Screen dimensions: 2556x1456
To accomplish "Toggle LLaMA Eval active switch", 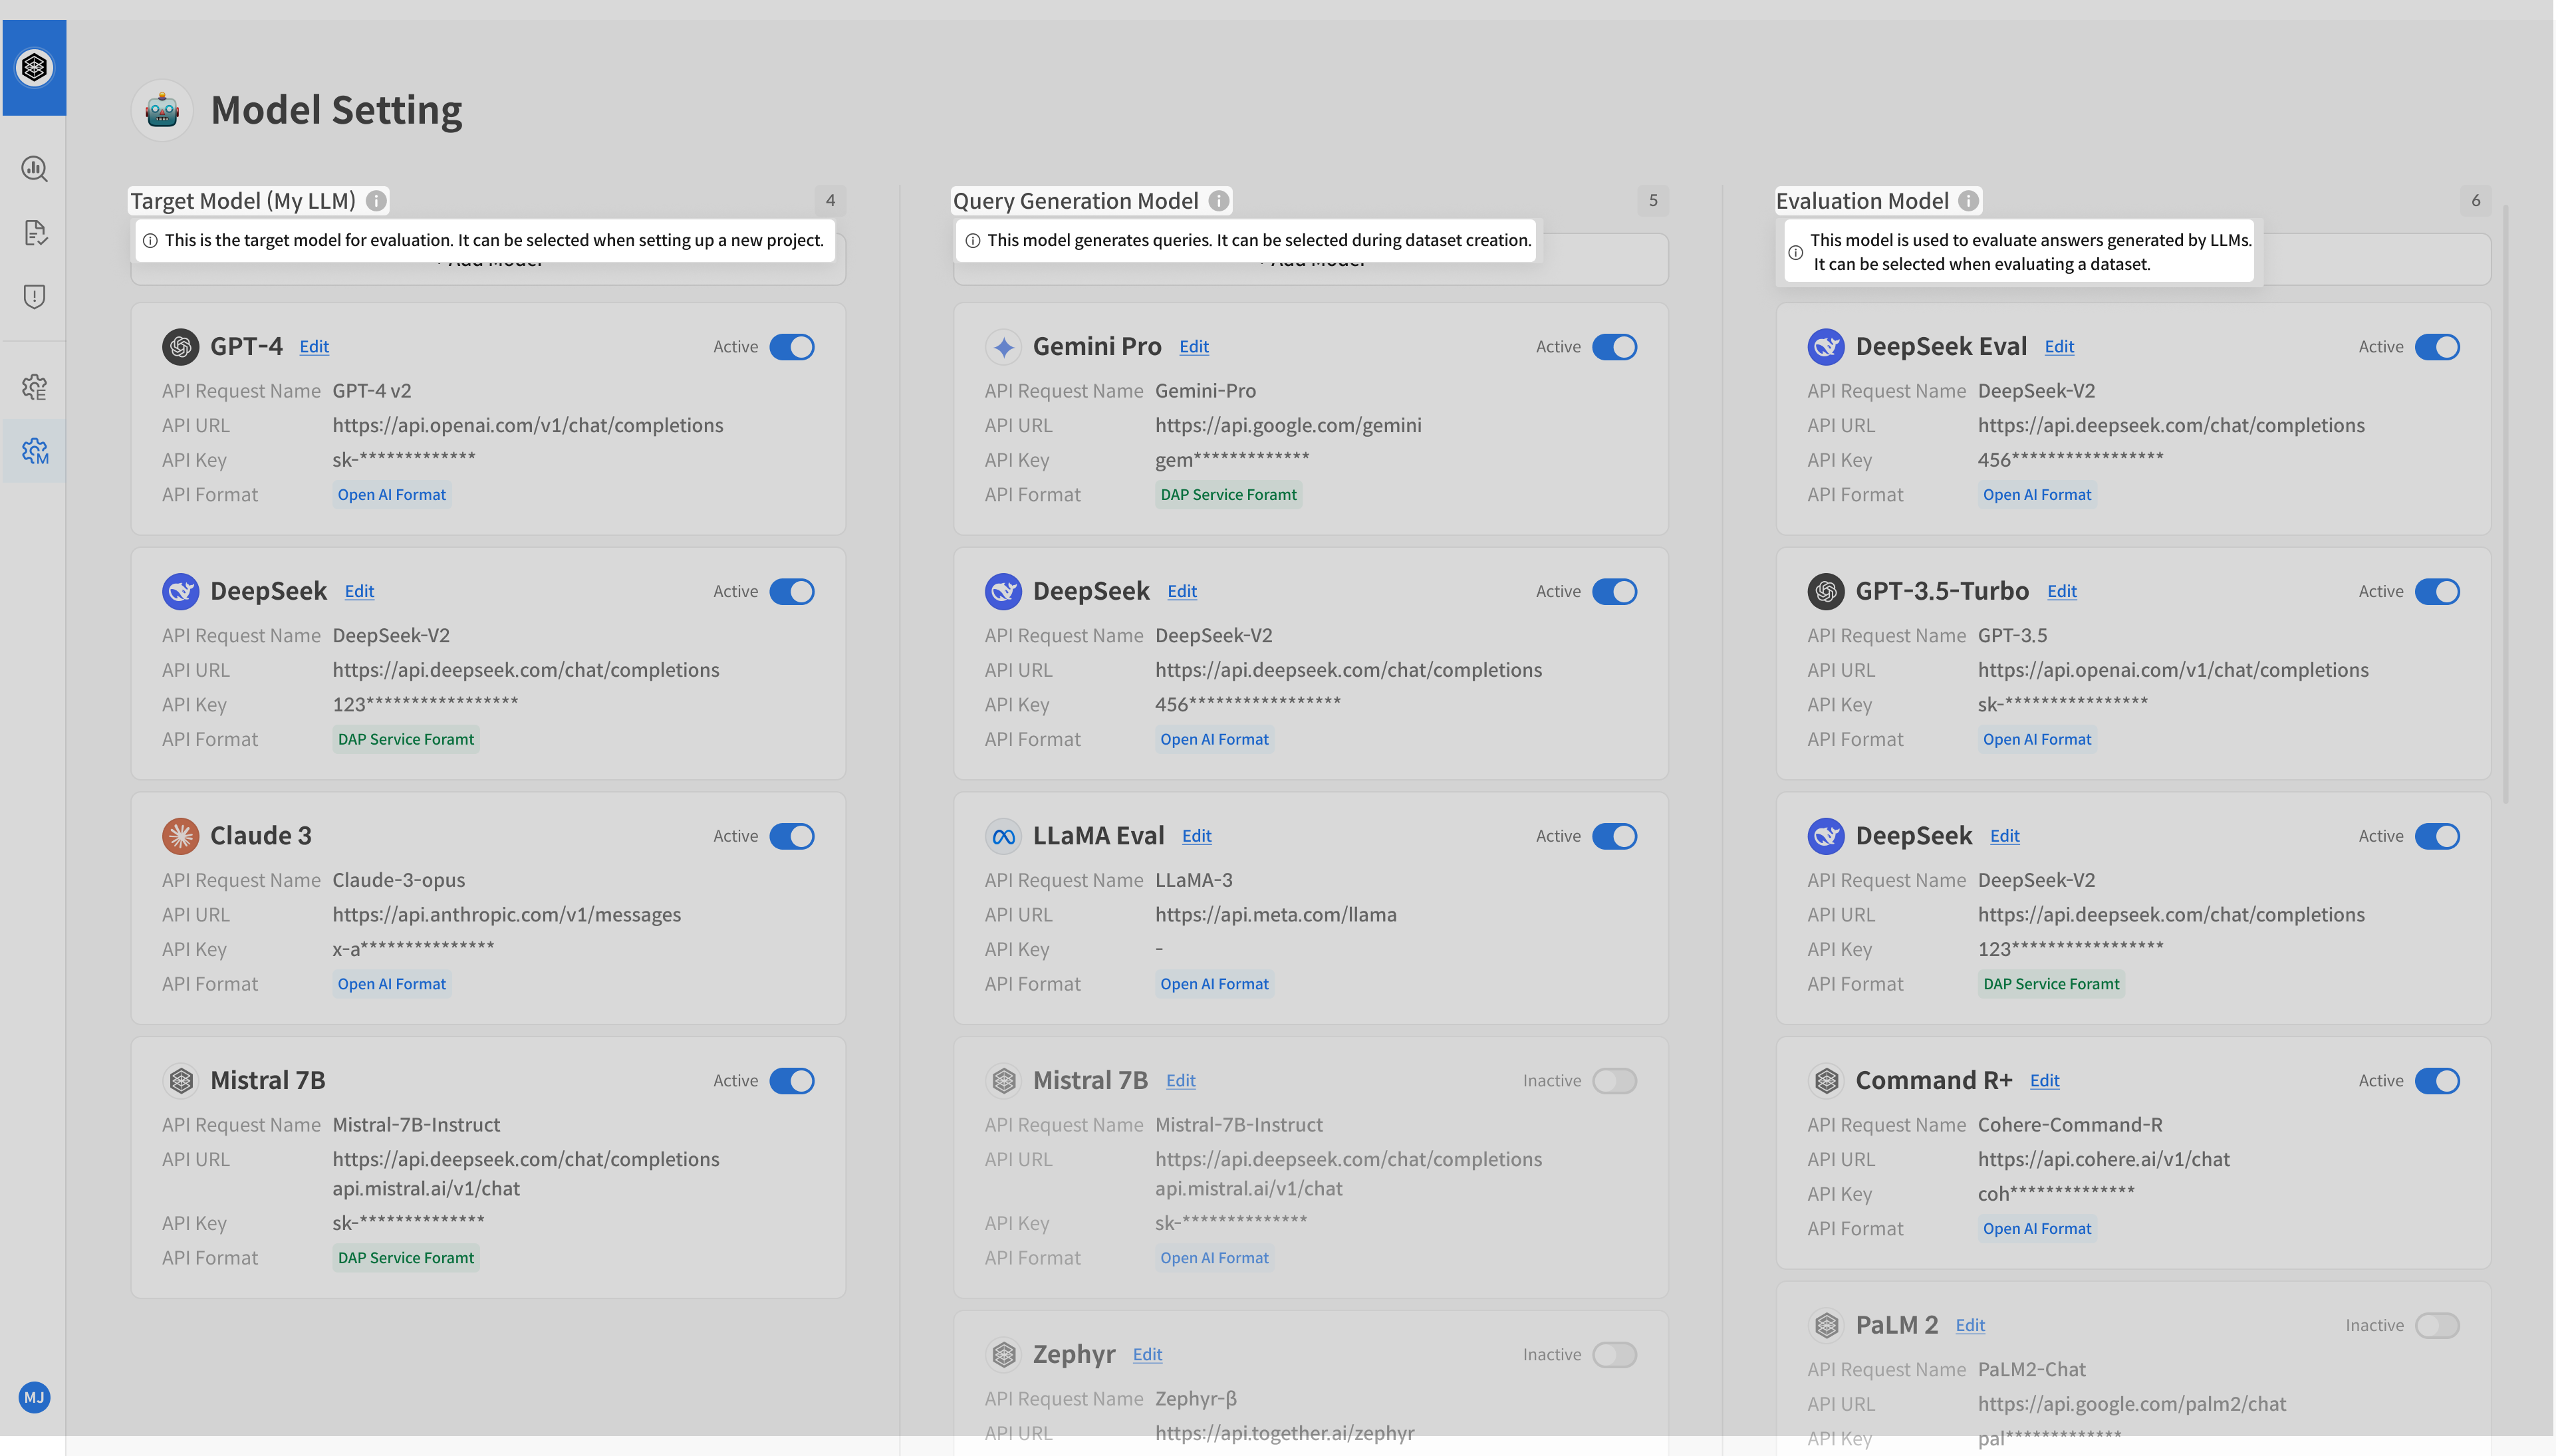I will pyautogui.click(x=1615, y=836).
